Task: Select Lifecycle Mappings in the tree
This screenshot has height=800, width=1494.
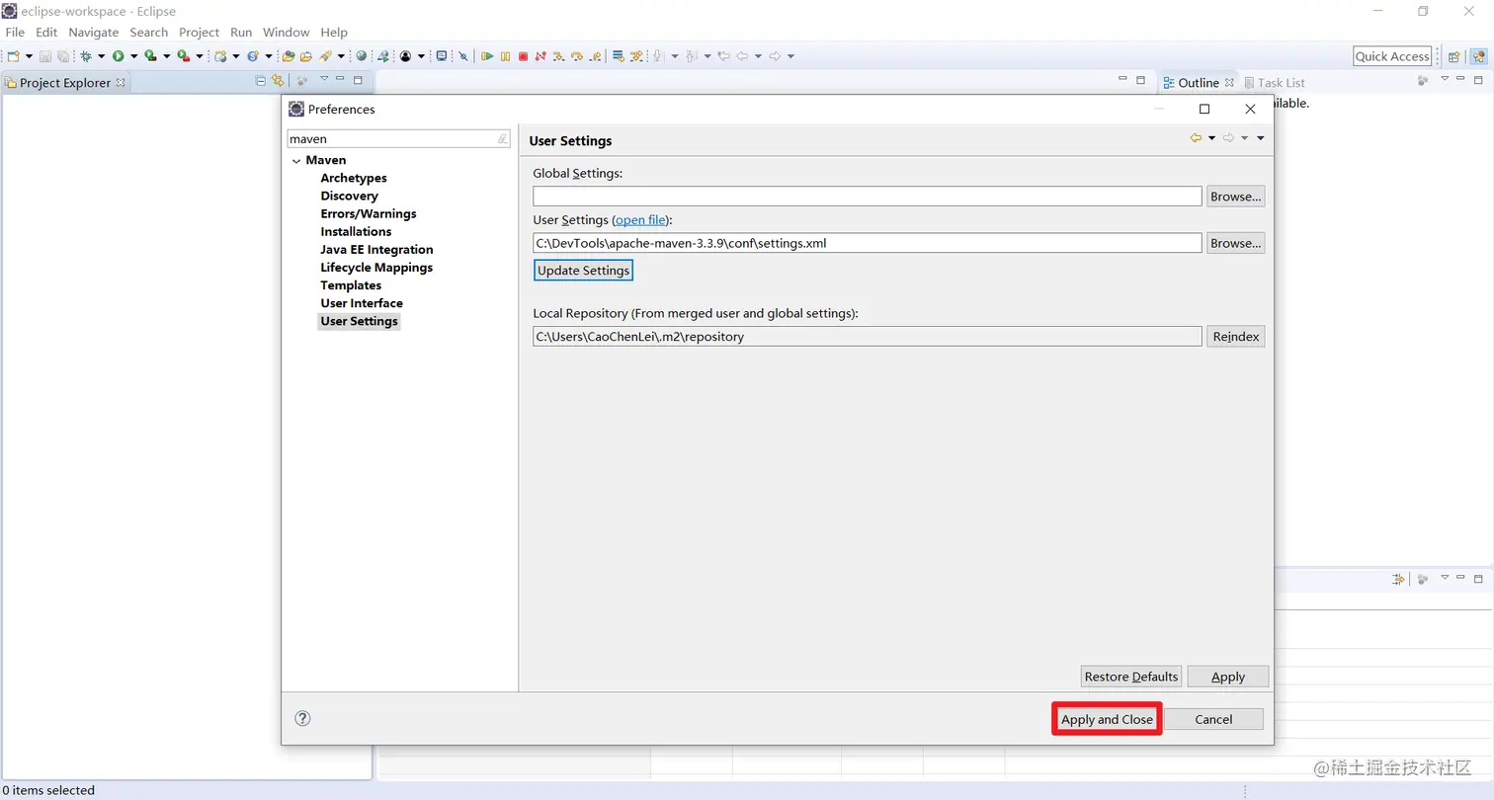Action: (x=376, y=268)
